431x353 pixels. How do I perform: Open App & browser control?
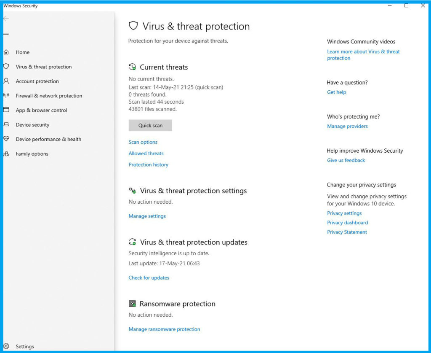pyautogui.click(x=41, y=110)
